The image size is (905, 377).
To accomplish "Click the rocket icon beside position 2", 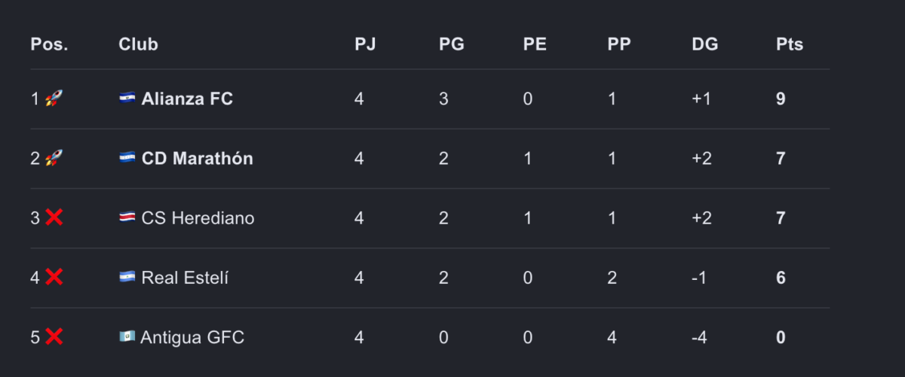I will click(53, 158).
